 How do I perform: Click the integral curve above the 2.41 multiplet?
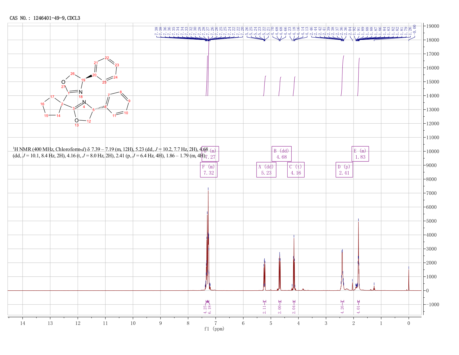[342, 76]
